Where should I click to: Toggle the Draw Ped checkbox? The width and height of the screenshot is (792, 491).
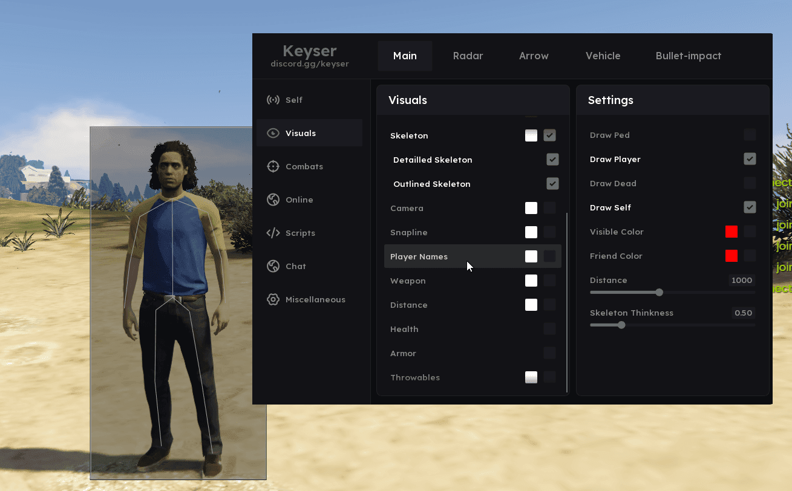pos(750,135)
